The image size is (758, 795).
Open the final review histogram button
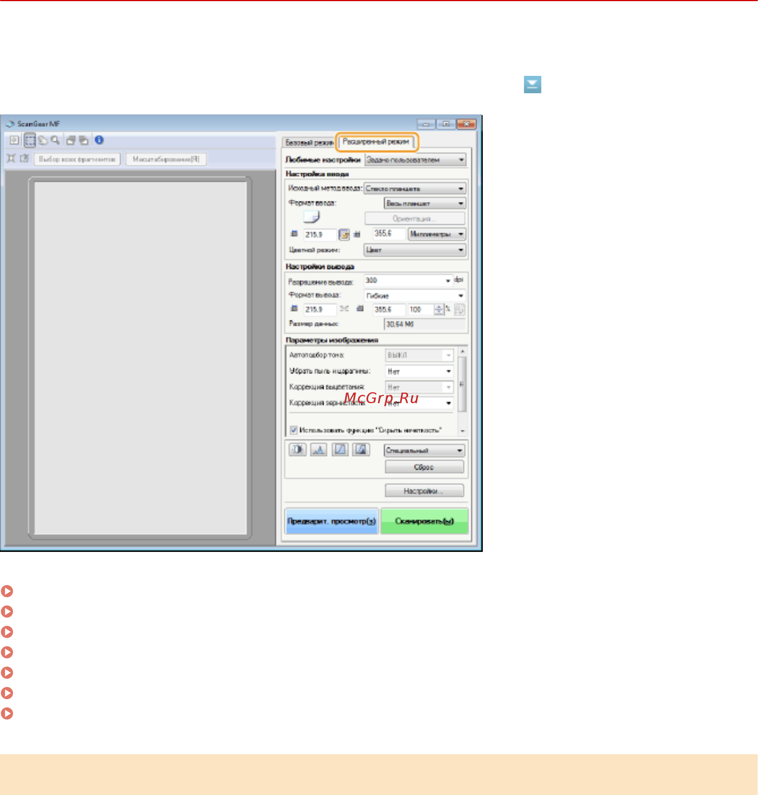tap(361, 449)
